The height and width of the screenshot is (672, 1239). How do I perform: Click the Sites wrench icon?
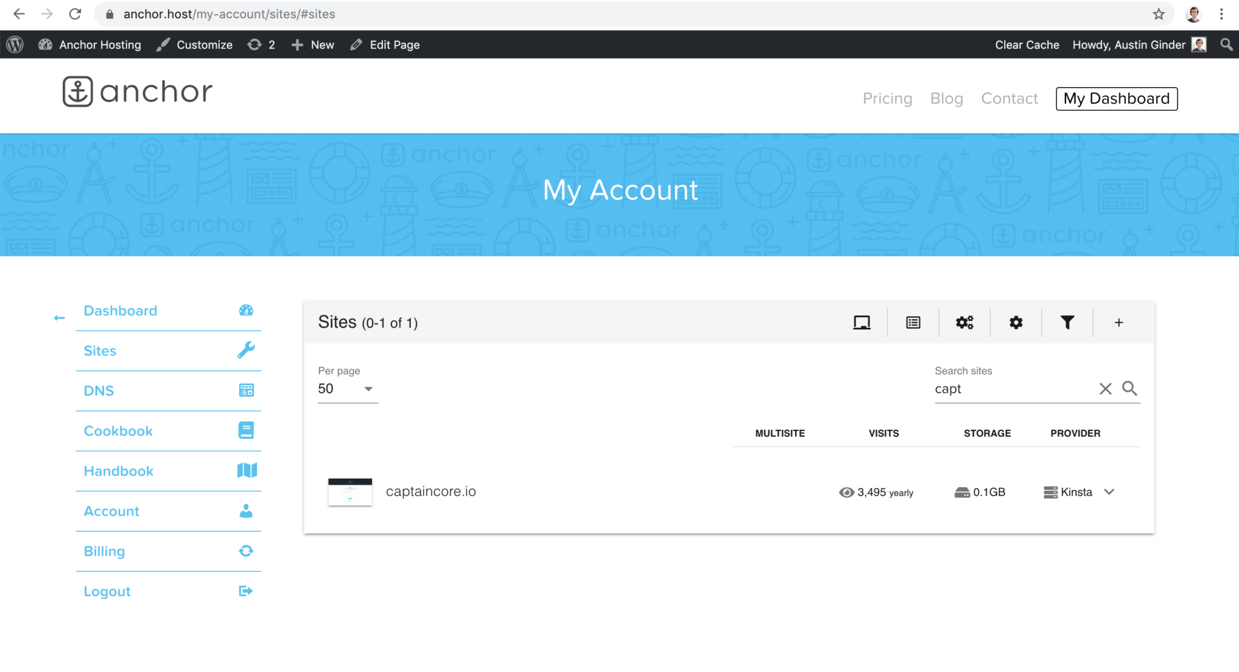(246, 350)
